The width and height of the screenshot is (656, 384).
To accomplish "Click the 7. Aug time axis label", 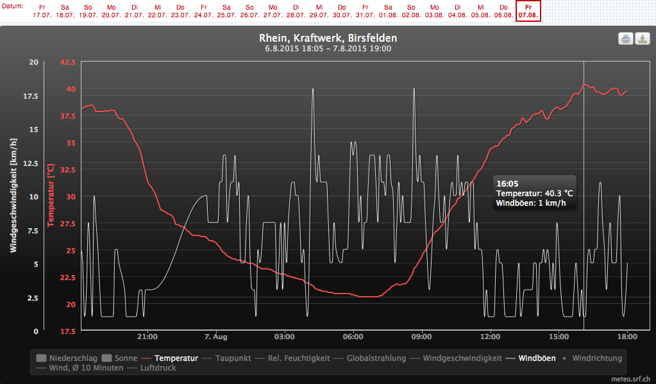I will 216,337.
